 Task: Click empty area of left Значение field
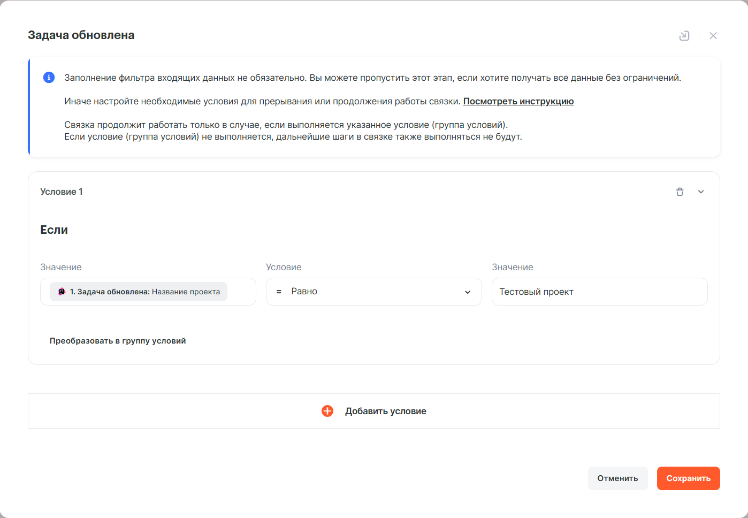[241, 292]
